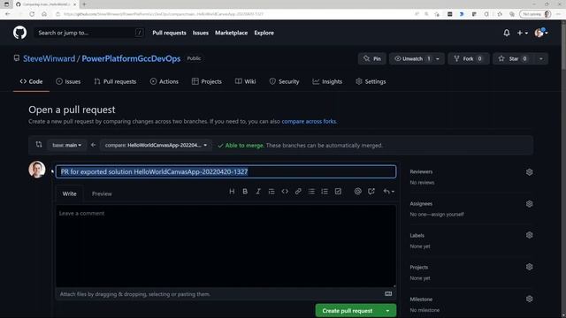
Task: Reference an issue or pull request icon
Action: 371,192
